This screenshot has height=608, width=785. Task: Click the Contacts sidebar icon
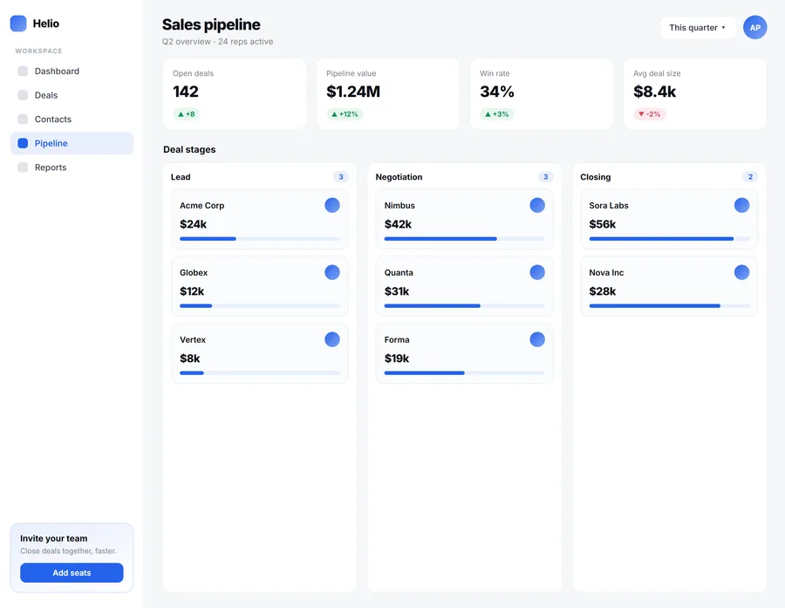pos(23,120)
